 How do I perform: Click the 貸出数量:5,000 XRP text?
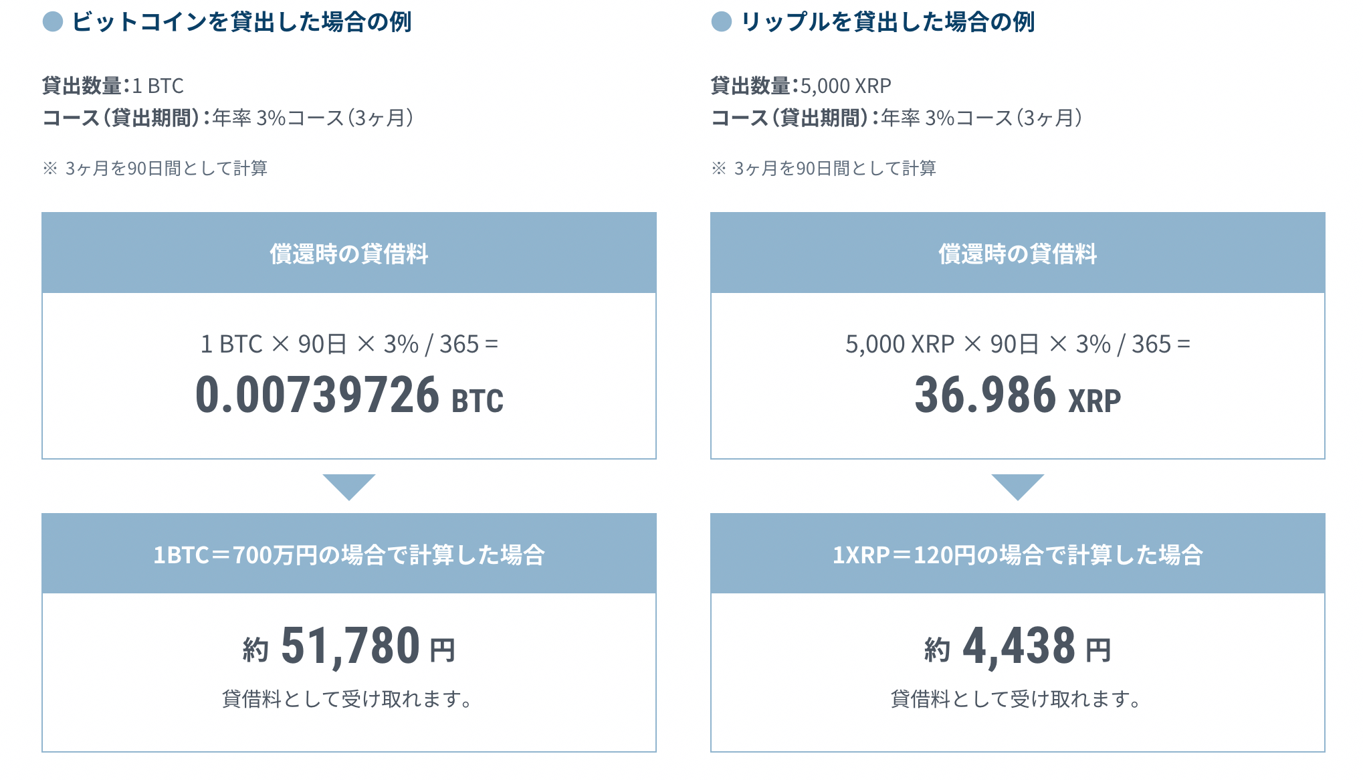[801, 86]
